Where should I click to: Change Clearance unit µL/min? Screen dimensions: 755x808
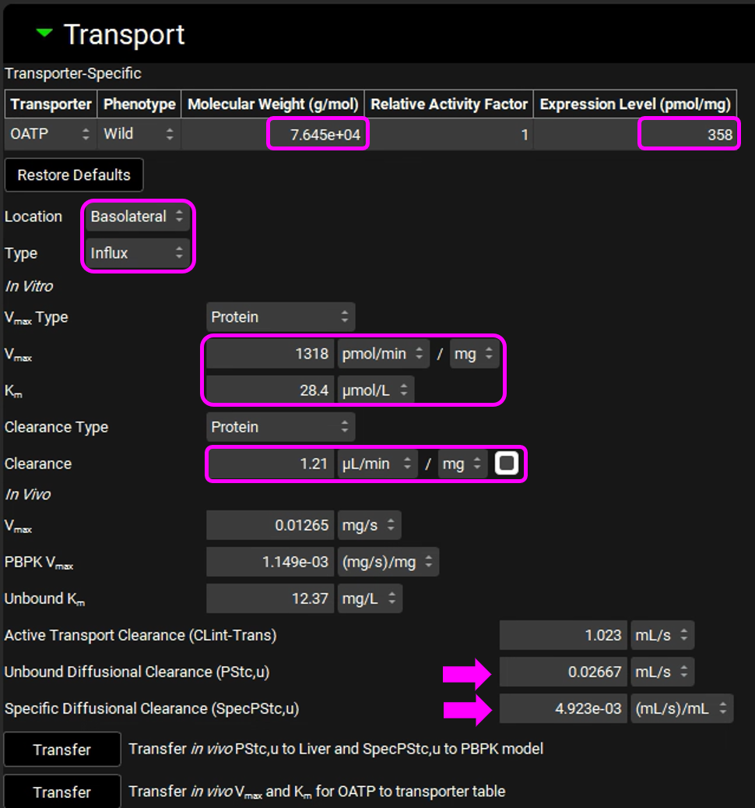click(x=377, y=464)
